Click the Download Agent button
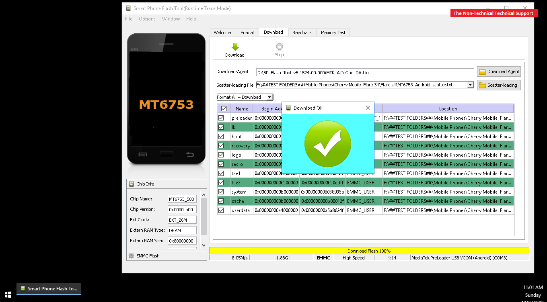Viewport: 547px width, 302px height. pyautogui.click(x=499, y=71)
